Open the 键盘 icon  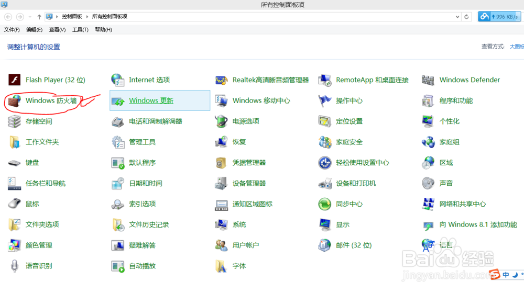(x=14, y=163)
